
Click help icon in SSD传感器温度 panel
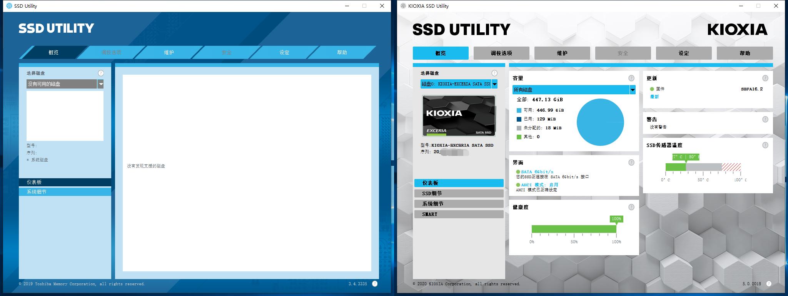[765, 145]
